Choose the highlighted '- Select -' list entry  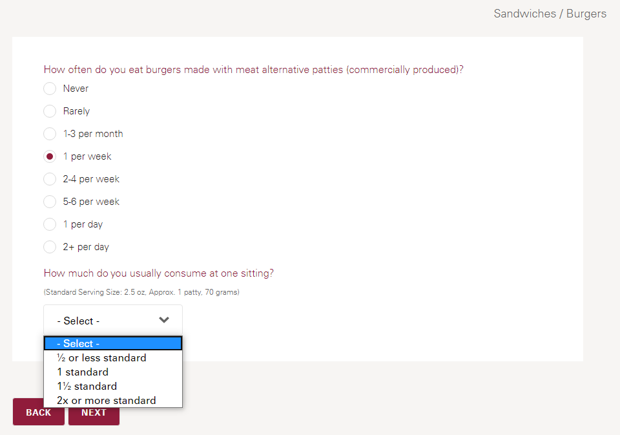pos(112,343)
